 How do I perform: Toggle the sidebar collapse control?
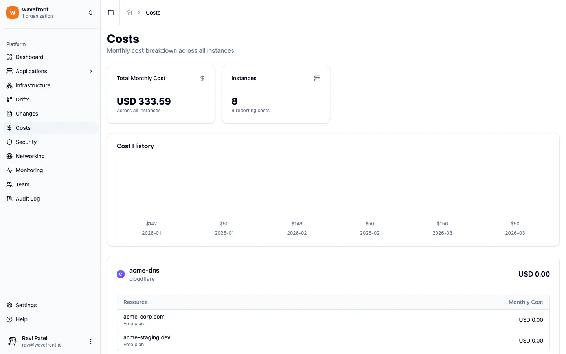coord(110,12)
